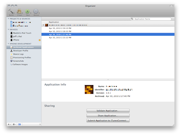Click the Software Images icon

tap(11, 65)
